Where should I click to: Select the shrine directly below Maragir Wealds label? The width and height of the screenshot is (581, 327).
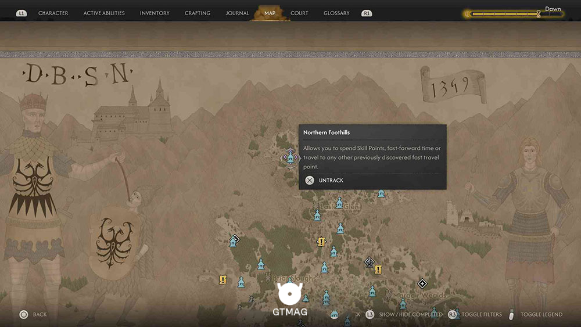coord(403,304)
